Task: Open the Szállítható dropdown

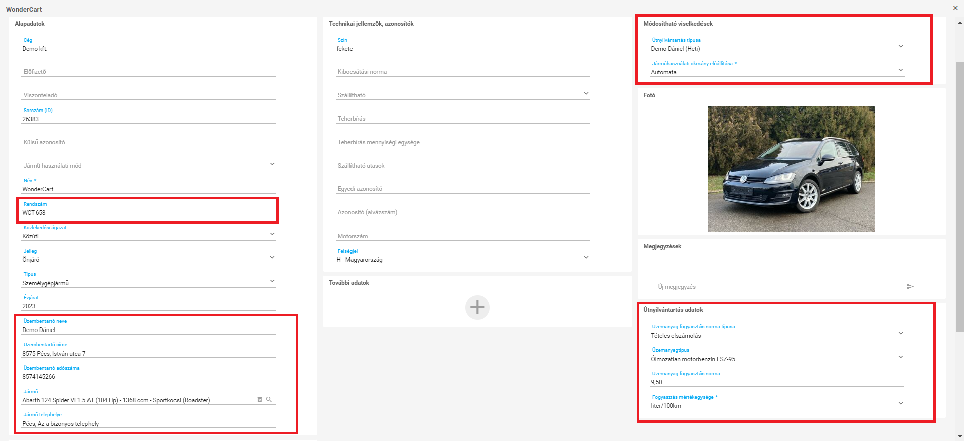Action: [586, 94]
